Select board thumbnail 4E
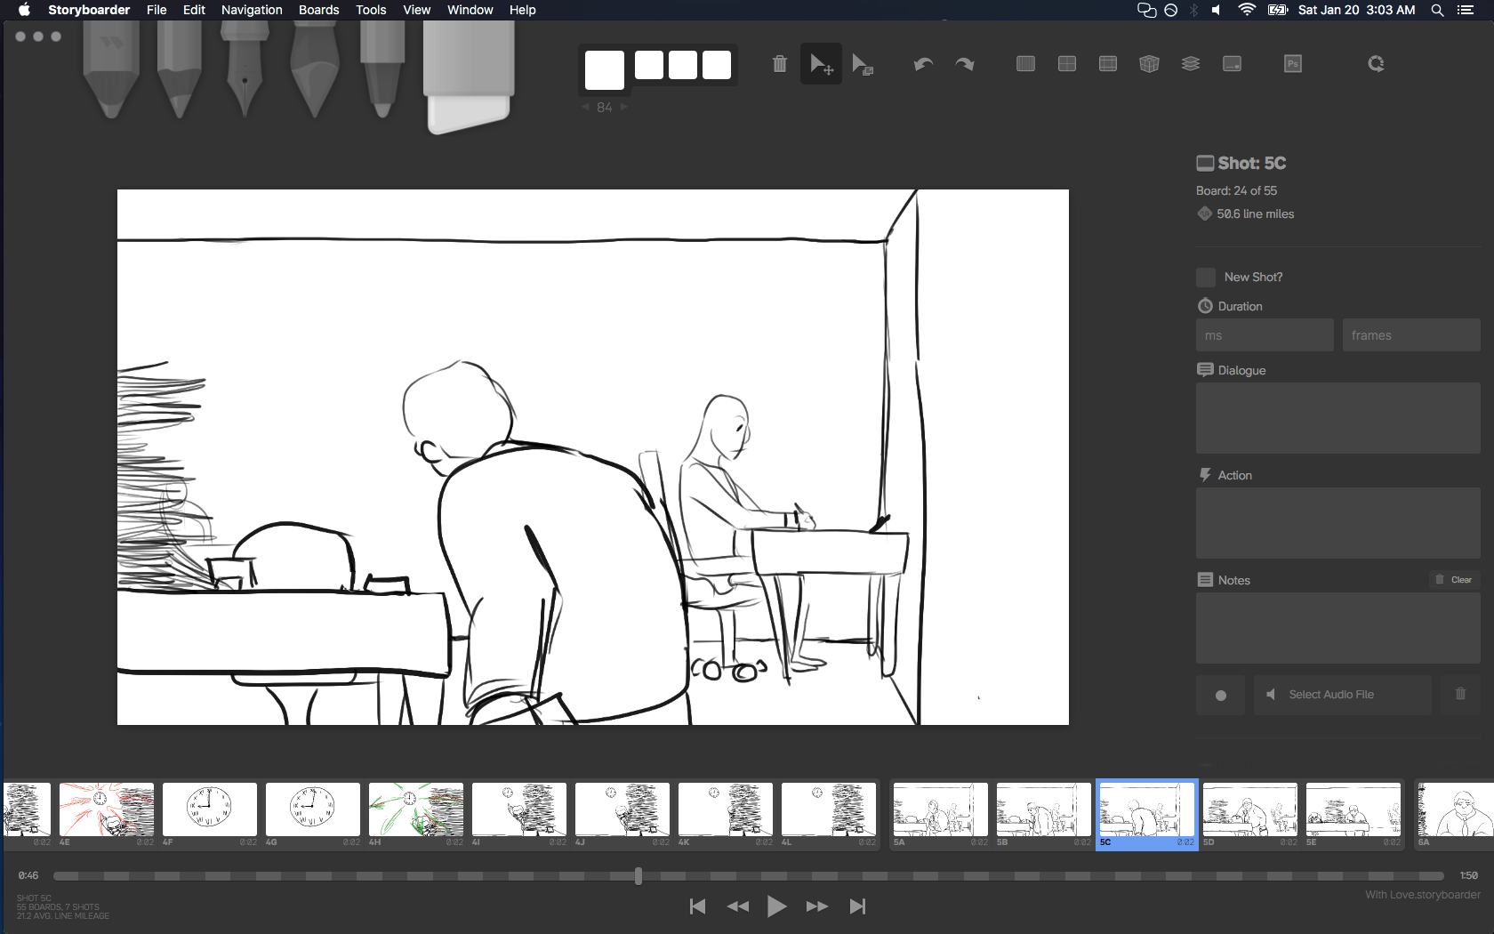The height and width of the screenshot is (934, 1494). tap(107, 809)
